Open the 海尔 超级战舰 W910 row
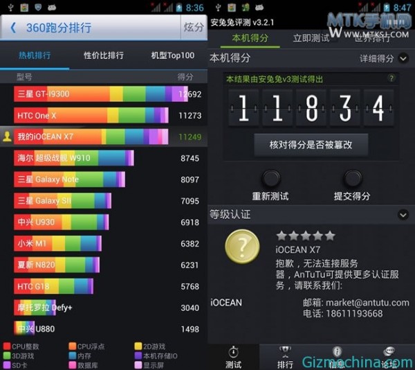415x370 pixels. coord(104,158)
